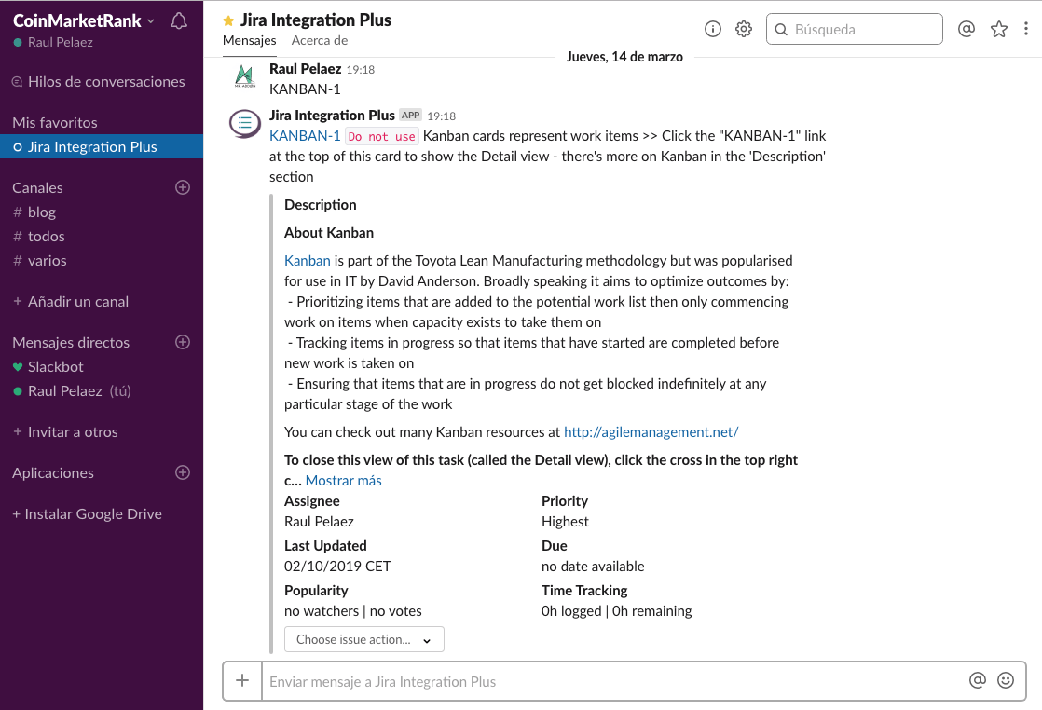Viewport: 1042px width, 710px height.
Task: Click plus icon next to Canales
Action: click(x=183, y=187)
